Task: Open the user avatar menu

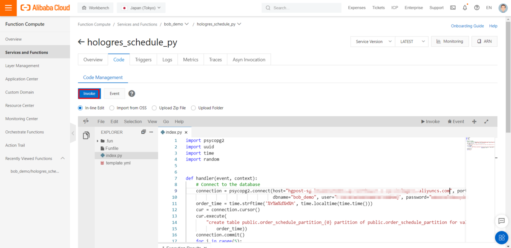Action: click(503, 8)
